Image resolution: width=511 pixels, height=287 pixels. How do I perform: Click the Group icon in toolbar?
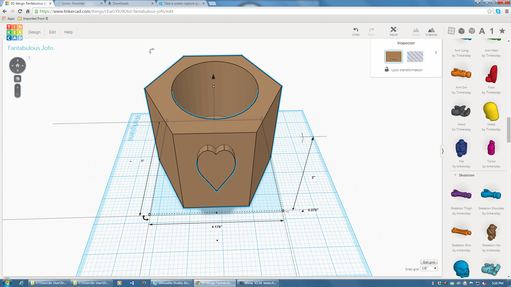(x=416, y=31)
